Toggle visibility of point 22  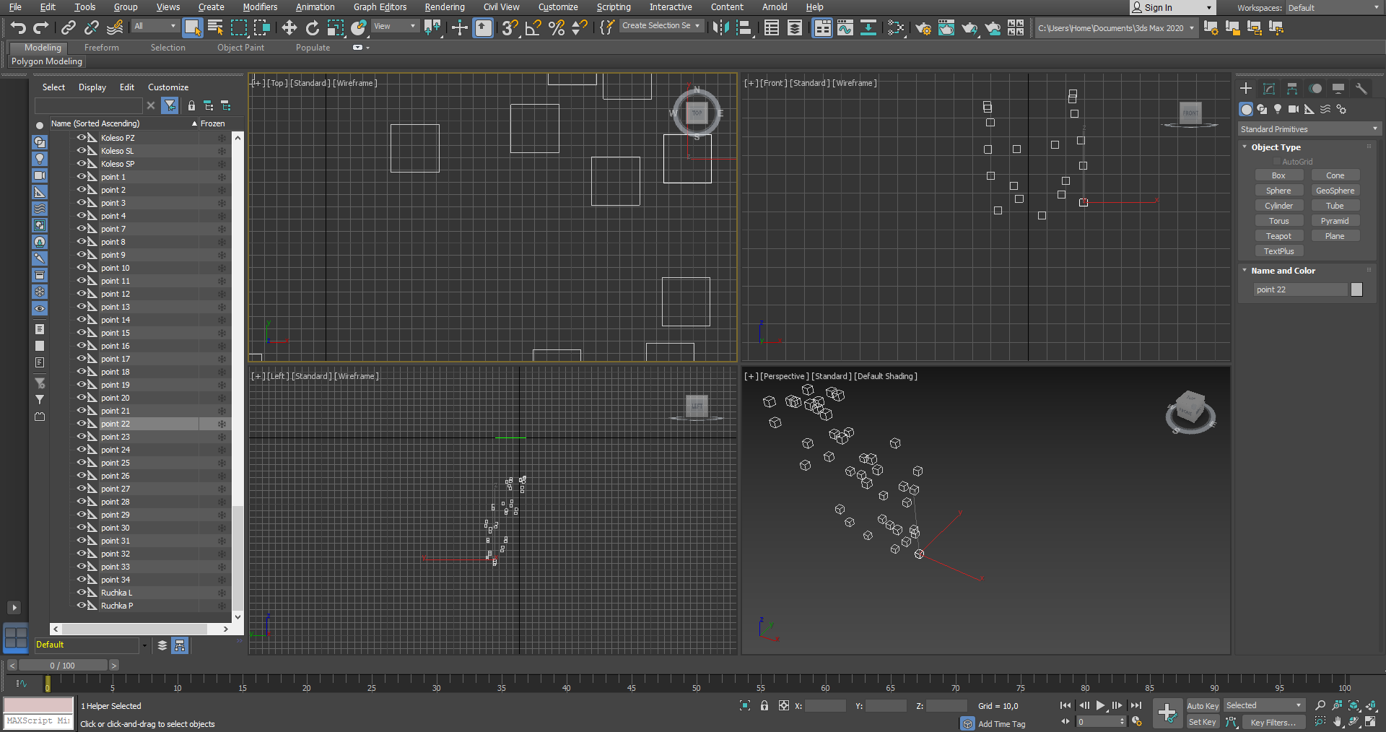(82, 424)
